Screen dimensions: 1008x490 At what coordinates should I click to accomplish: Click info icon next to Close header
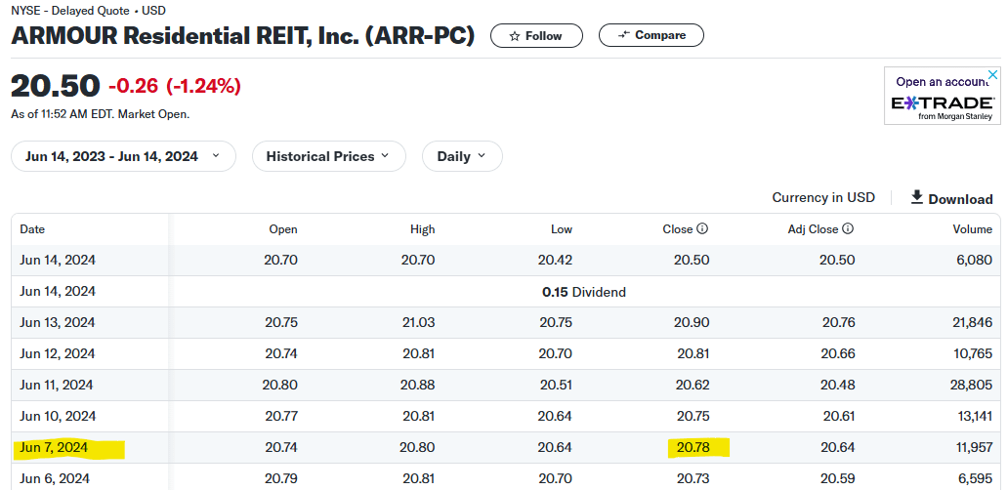pos(702,229)
